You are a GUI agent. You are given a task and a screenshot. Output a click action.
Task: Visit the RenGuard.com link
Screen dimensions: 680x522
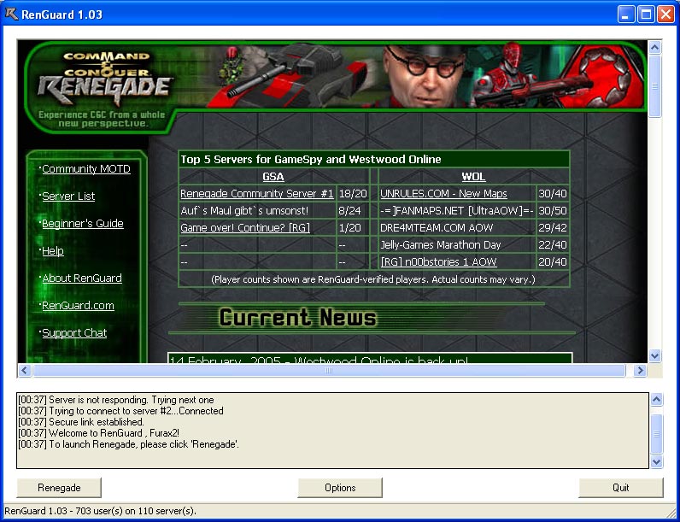point(78,306)
